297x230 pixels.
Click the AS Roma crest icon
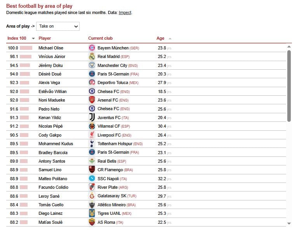click(x=92, y=222)
